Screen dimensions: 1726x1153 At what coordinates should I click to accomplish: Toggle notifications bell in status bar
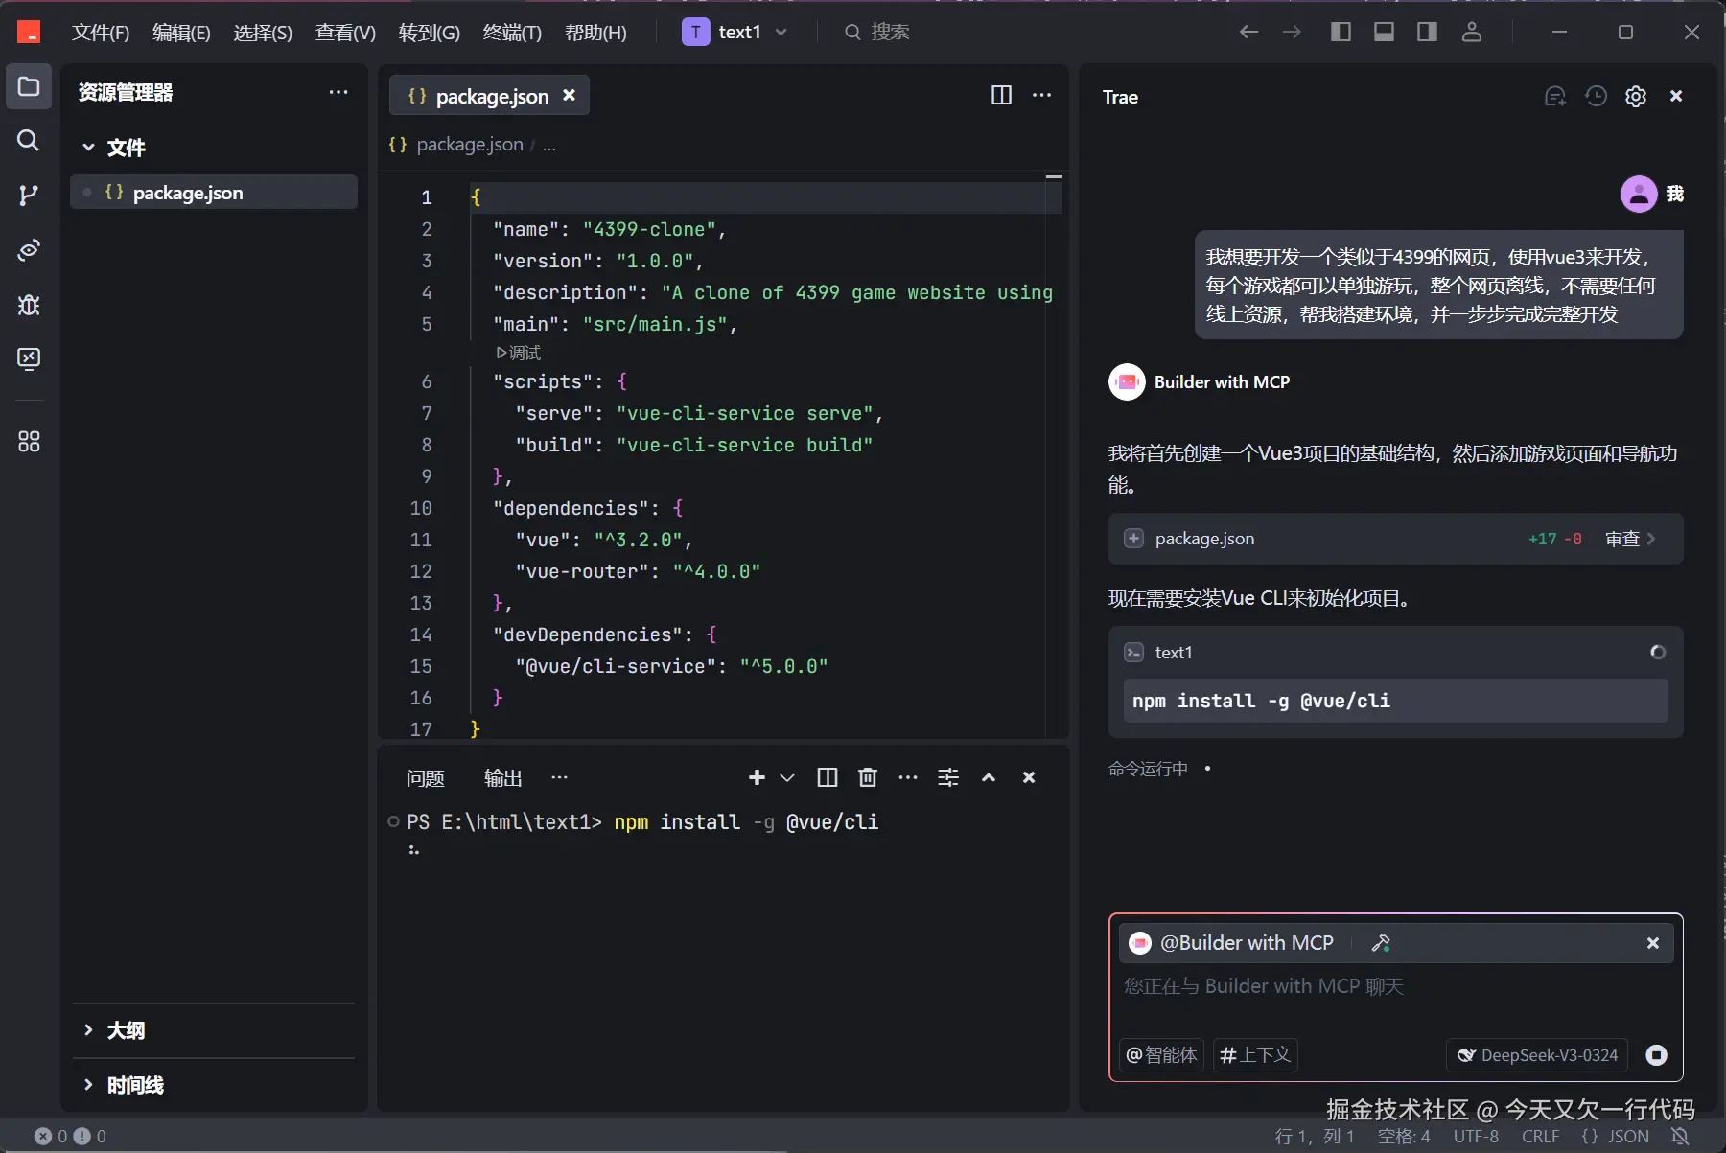(1680, 1136)
